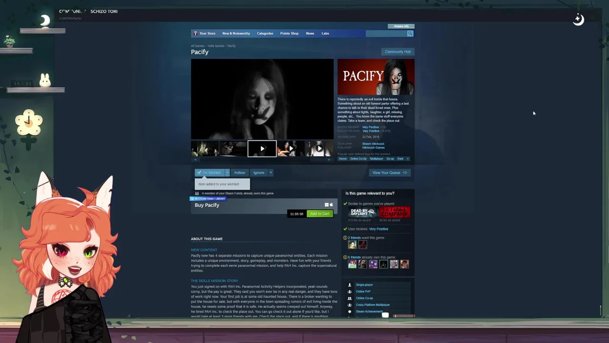Open the New & Noteworthy menu
The height and width of the screenshot is (343, 609).
coord(236,33)
